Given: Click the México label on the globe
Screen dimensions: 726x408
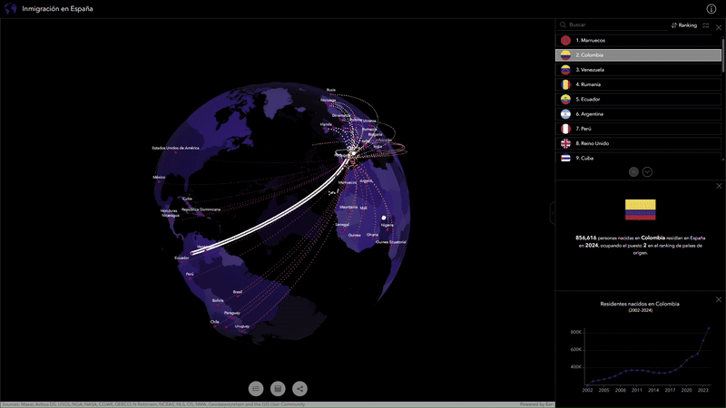Looking at the screenshot, I should tap(159, 177).
